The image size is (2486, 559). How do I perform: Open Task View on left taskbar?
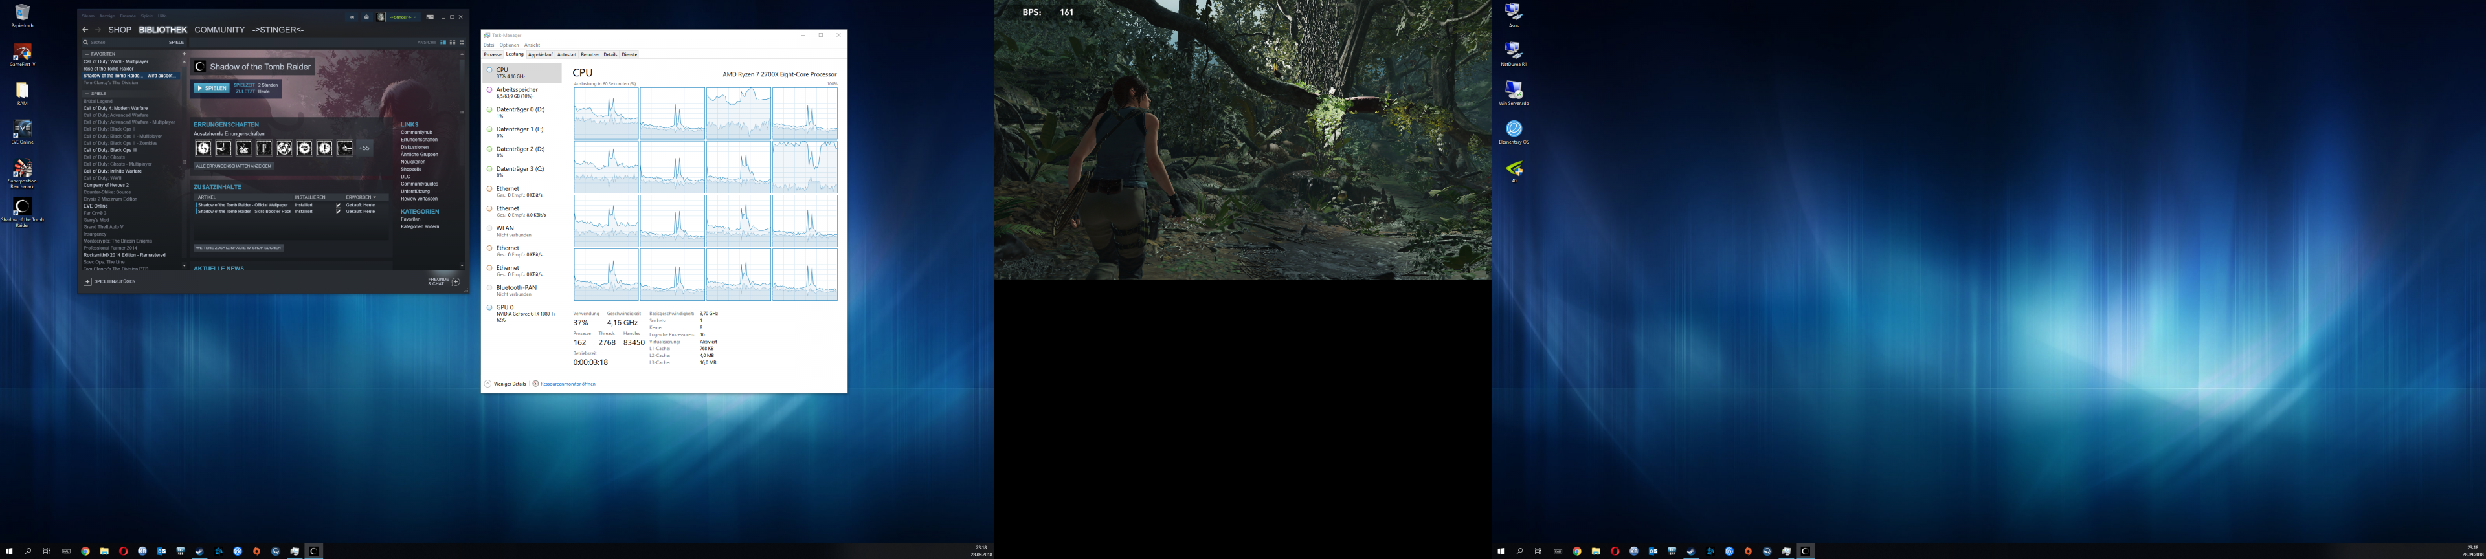[47, 551]
